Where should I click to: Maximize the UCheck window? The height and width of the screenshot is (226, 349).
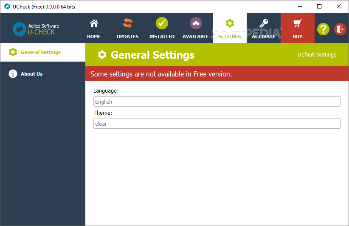pyautogui.click(x=319, y=6)
